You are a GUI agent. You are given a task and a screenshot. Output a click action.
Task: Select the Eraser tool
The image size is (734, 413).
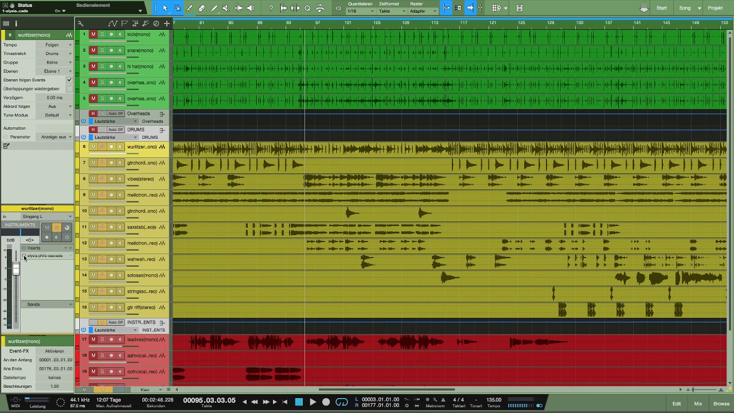[202, 8]
